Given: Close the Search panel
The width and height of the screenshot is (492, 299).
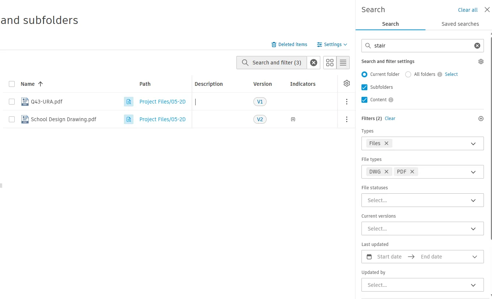Looking at the screenshot, I should point(487,10).
